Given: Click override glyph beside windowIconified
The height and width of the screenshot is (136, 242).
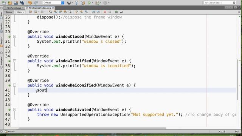Looking at the screenshot, I should point(9,61).
